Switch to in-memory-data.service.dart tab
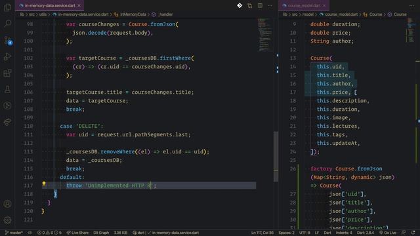 click(50, 5)
